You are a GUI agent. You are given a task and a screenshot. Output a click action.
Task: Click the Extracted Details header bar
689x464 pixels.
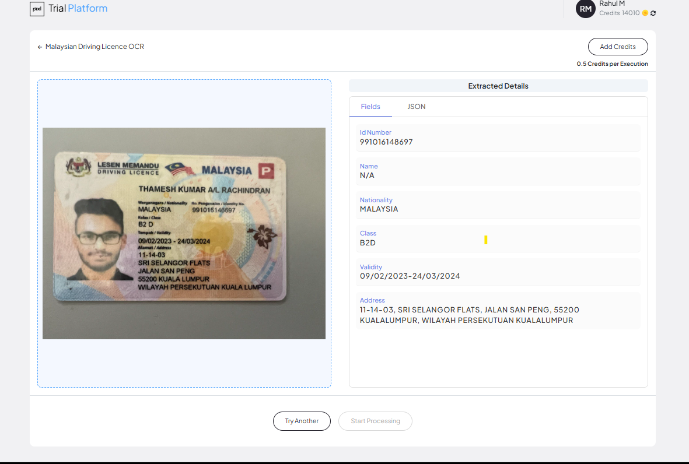498,86
